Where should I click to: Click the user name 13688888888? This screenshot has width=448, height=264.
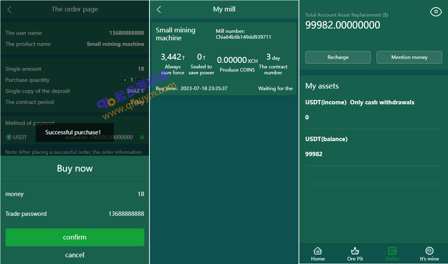pos(126,33)
